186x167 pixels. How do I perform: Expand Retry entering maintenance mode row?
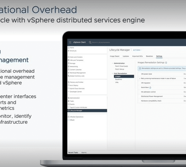click(x=140, y=79)
